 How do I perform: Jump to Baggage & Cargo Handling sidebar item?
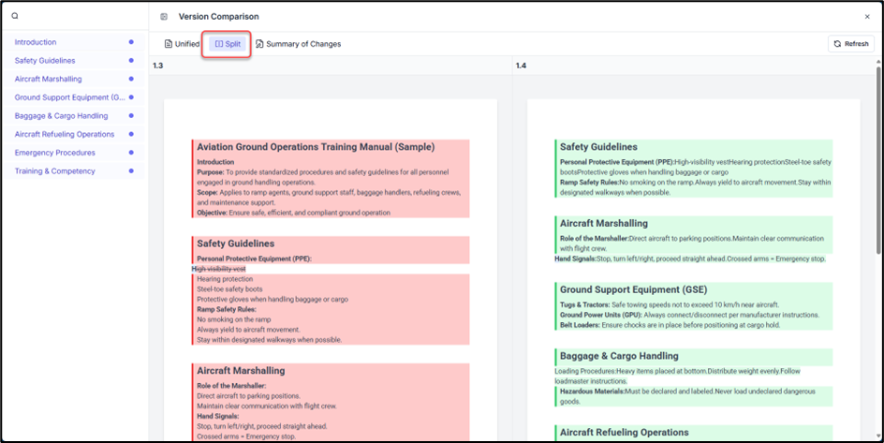pyautogui.click(x=61, y=116)
